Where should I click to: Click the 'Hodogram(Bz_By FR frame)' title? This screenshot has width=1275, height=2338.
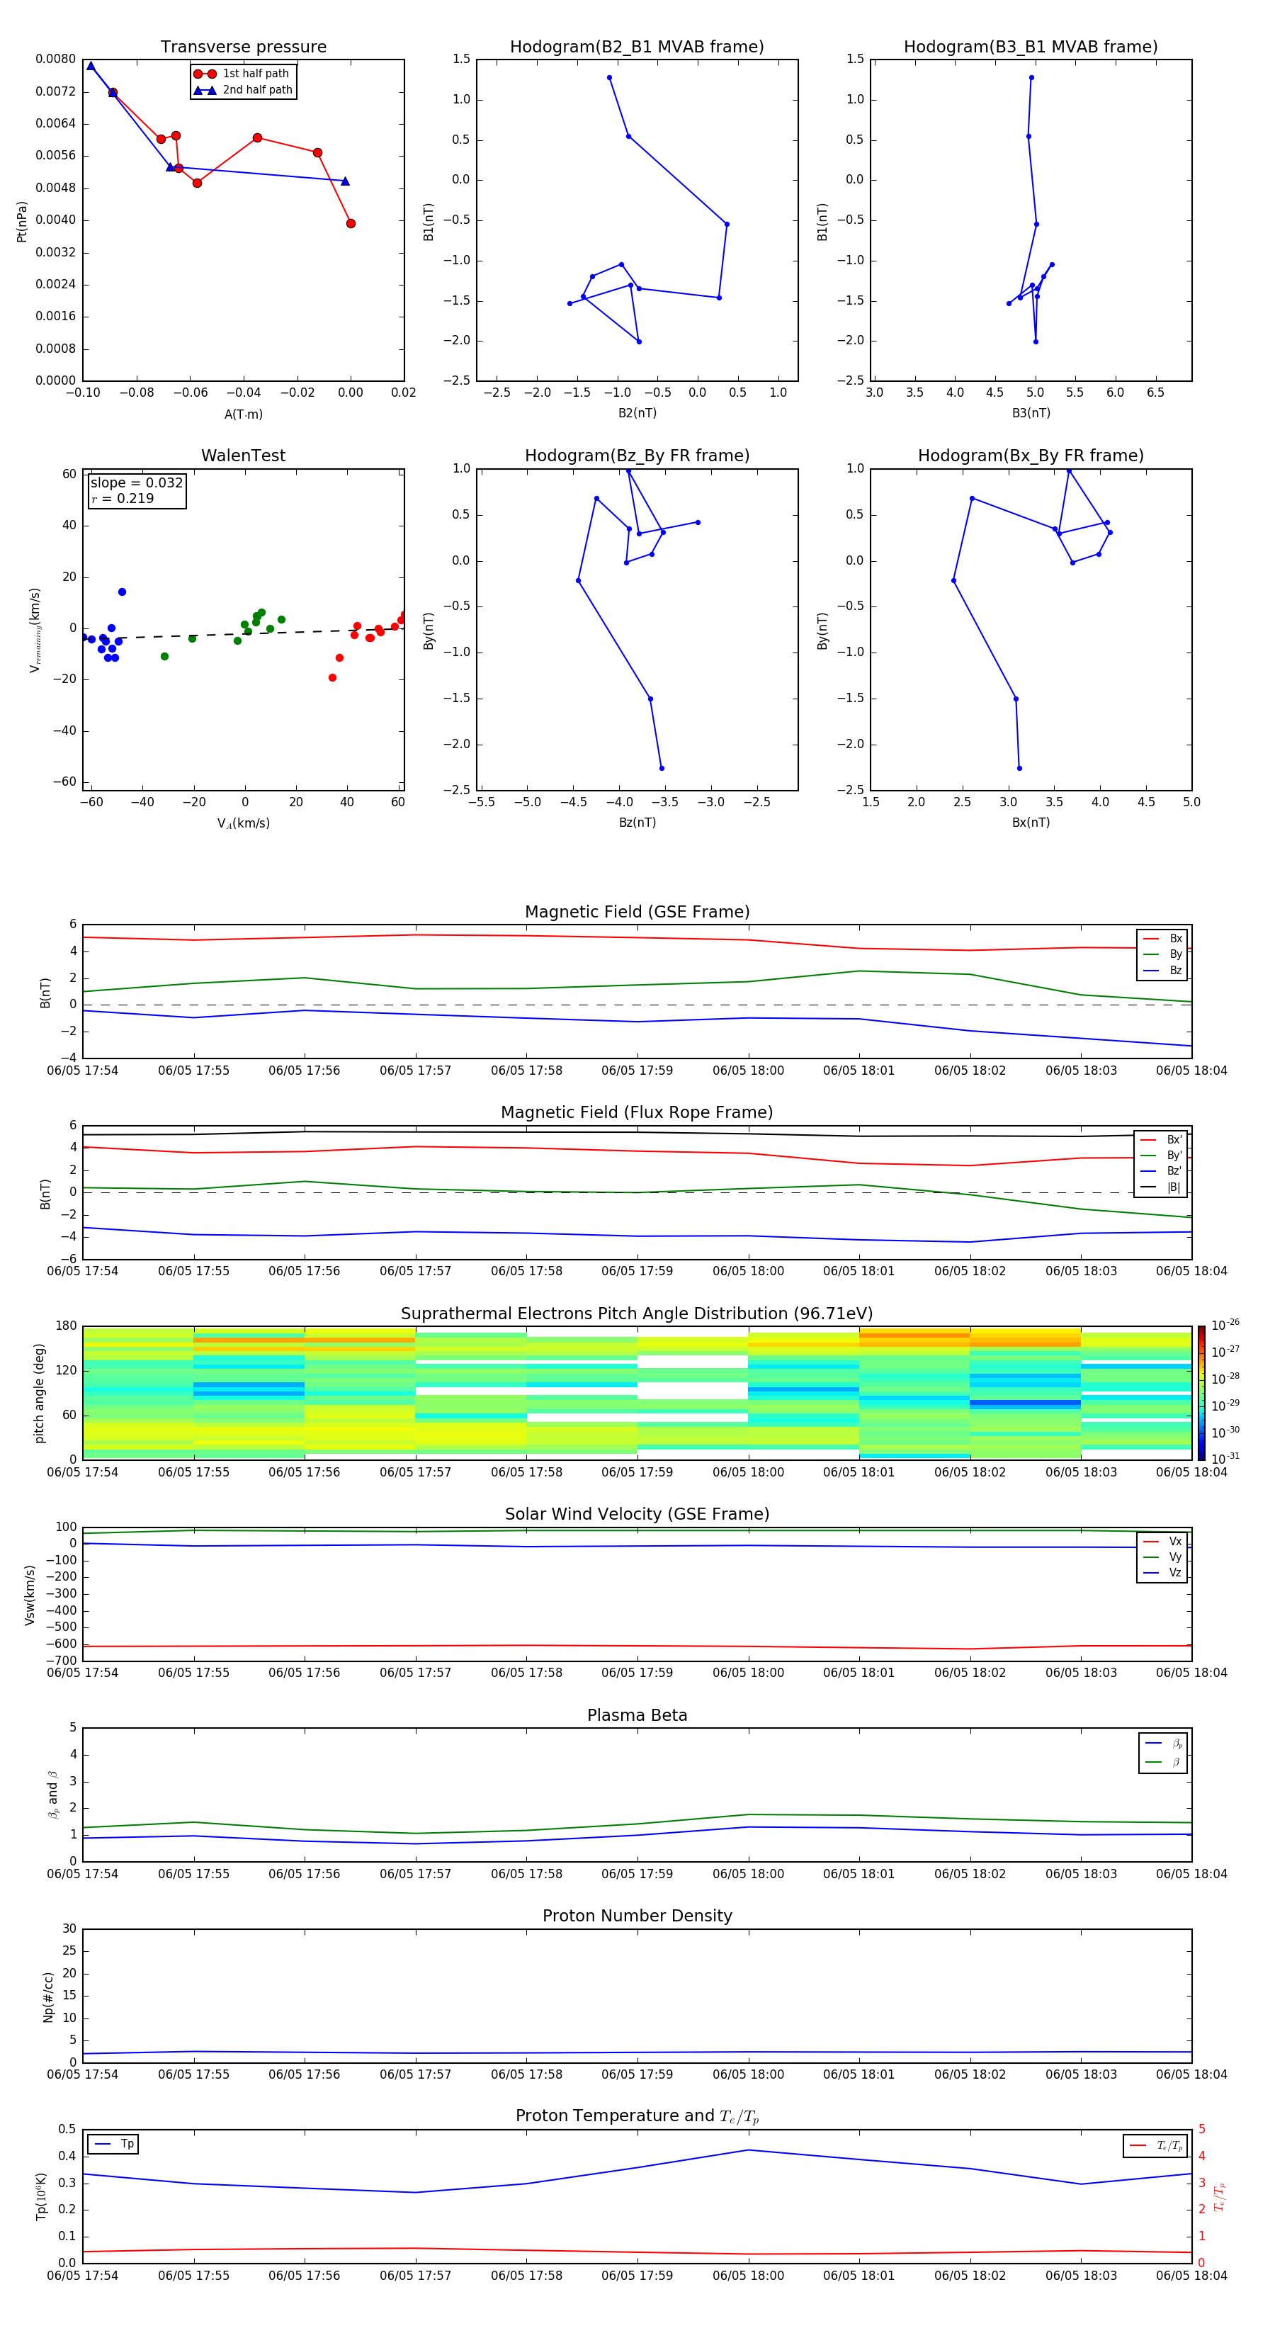point(637,456)
